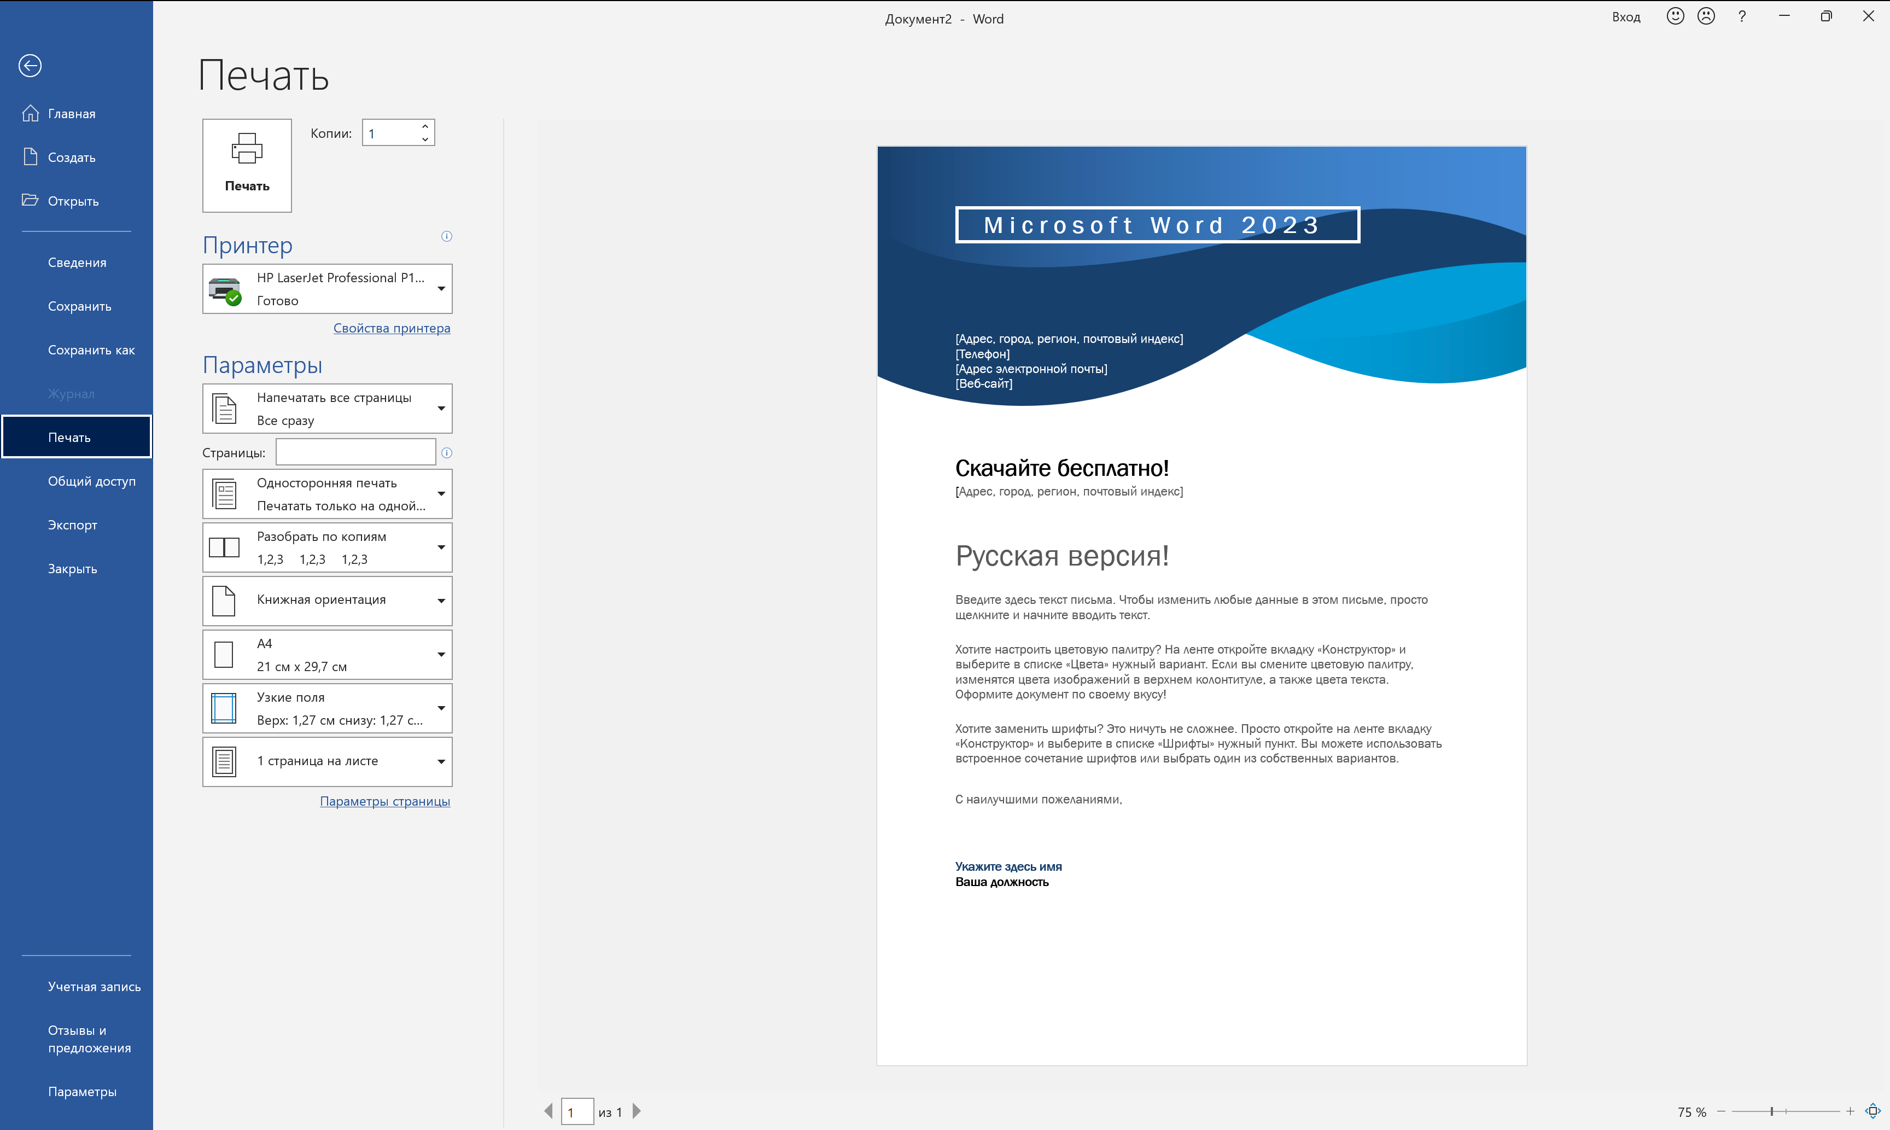This screenshot has height=1130, width=1890.
Task: Go to next page arrow in preview
Action: coord(637,1111)
